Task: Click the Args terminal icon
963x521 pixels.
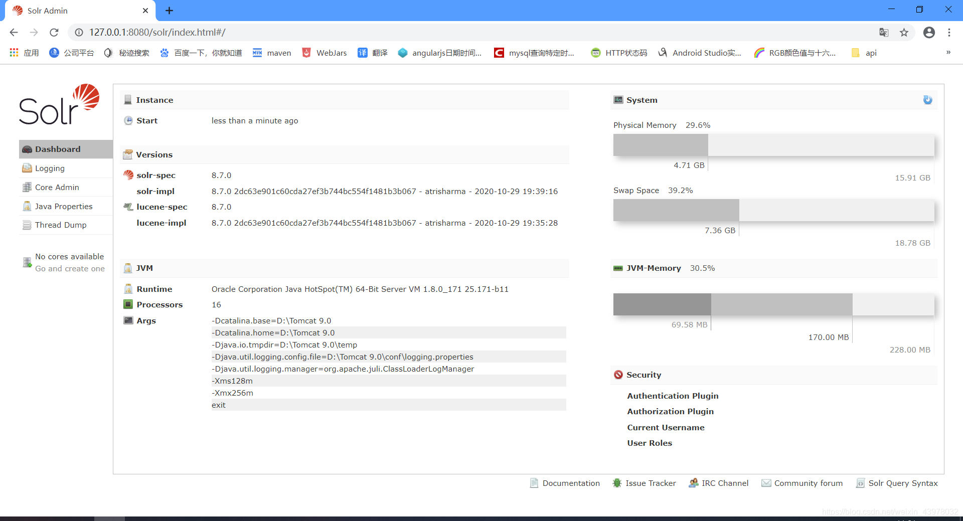Action: coord(128,320)
